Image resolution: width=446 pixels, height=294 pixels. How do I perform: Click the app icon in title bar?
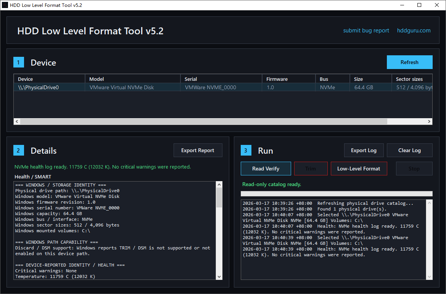(5, 5)
